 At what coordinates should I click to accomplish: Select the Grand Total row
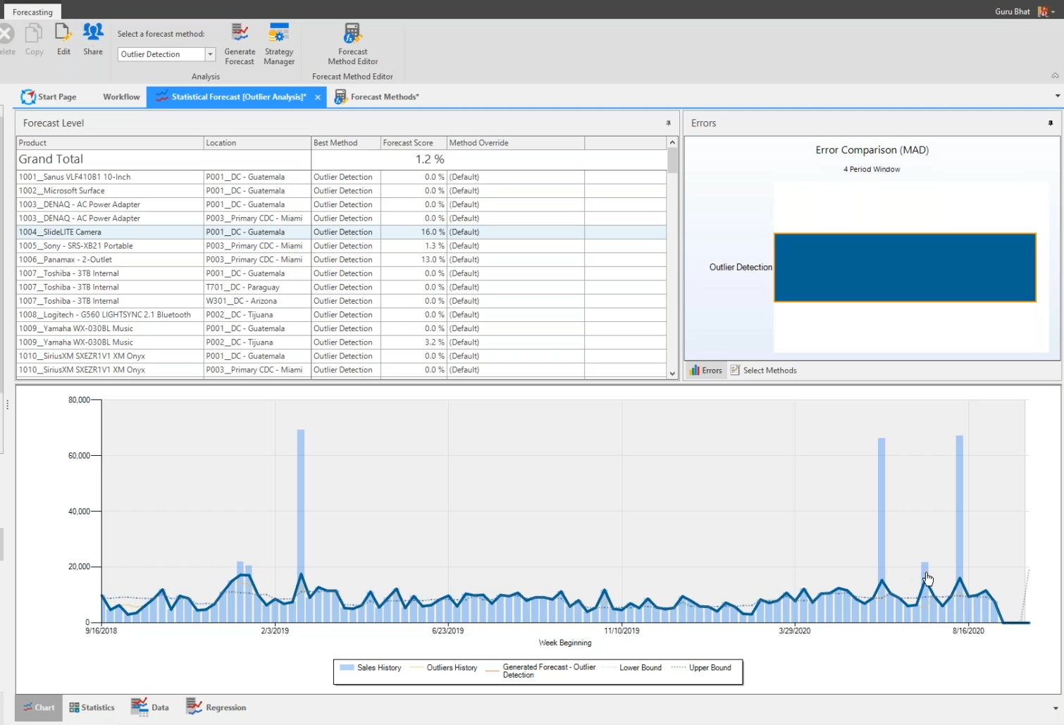pos(342,159)
